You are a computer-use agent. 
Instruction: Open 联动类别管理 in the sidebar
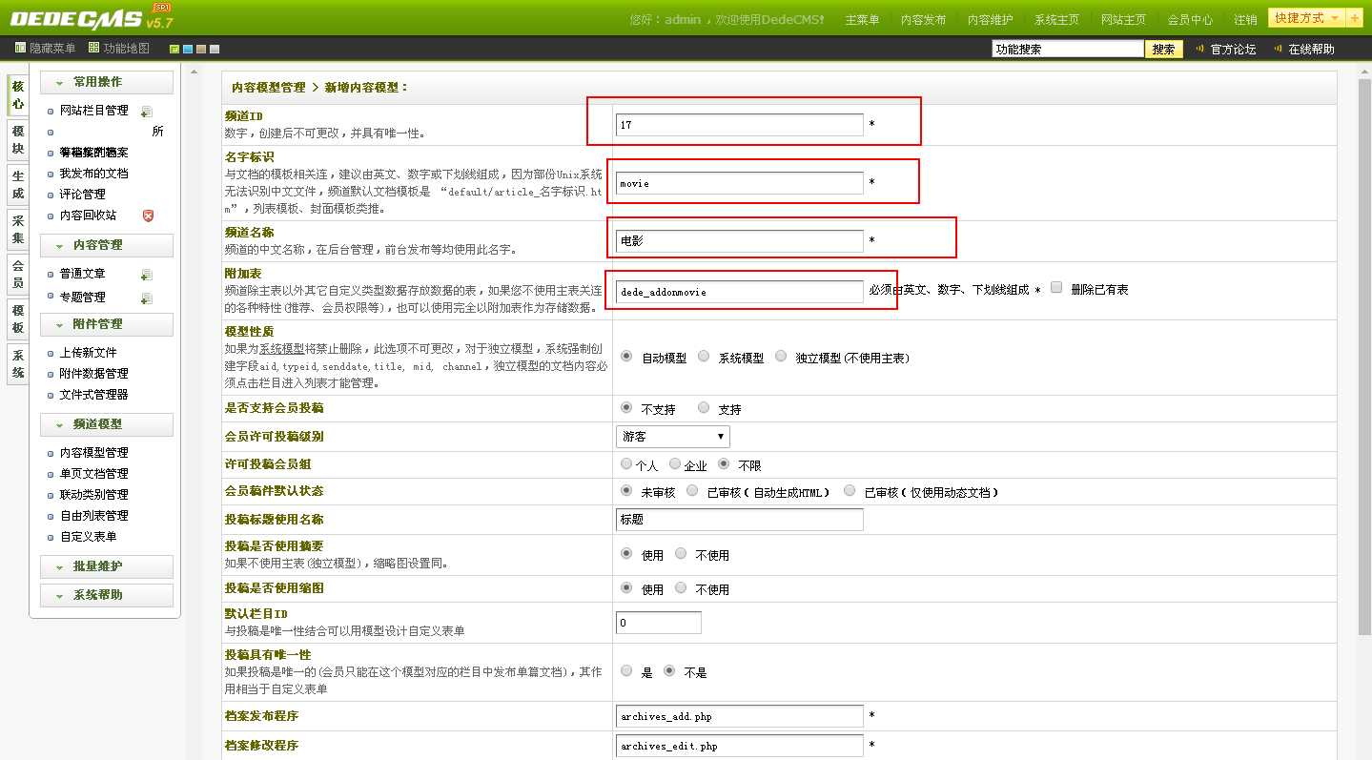click(x=93, y=495)
